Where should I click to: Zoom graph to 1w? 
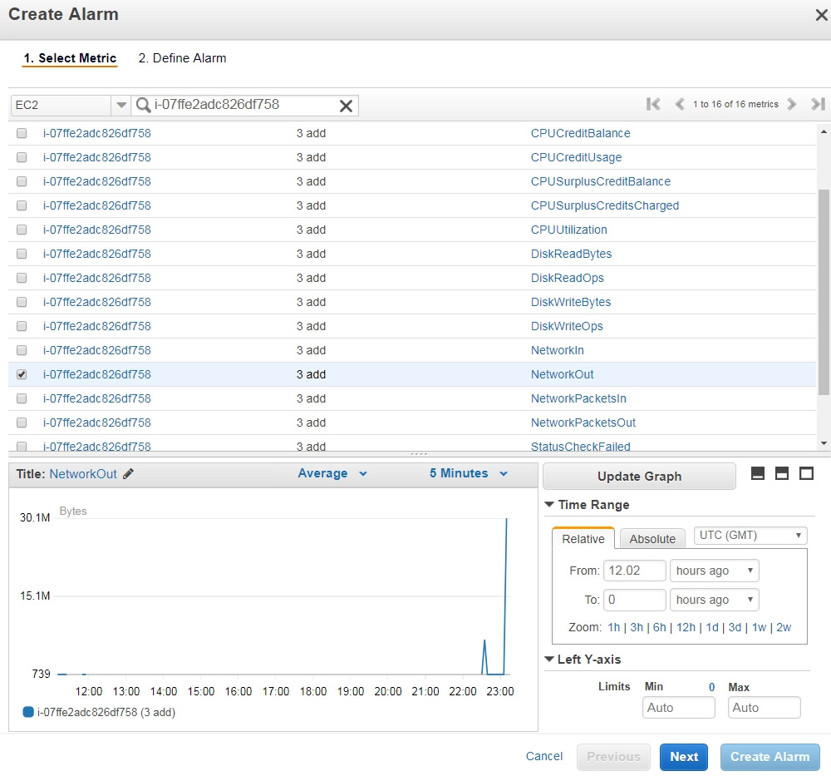point(759,627)
